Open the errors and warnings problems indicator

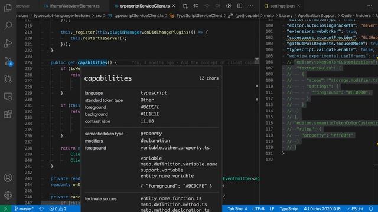coord(58,208)
